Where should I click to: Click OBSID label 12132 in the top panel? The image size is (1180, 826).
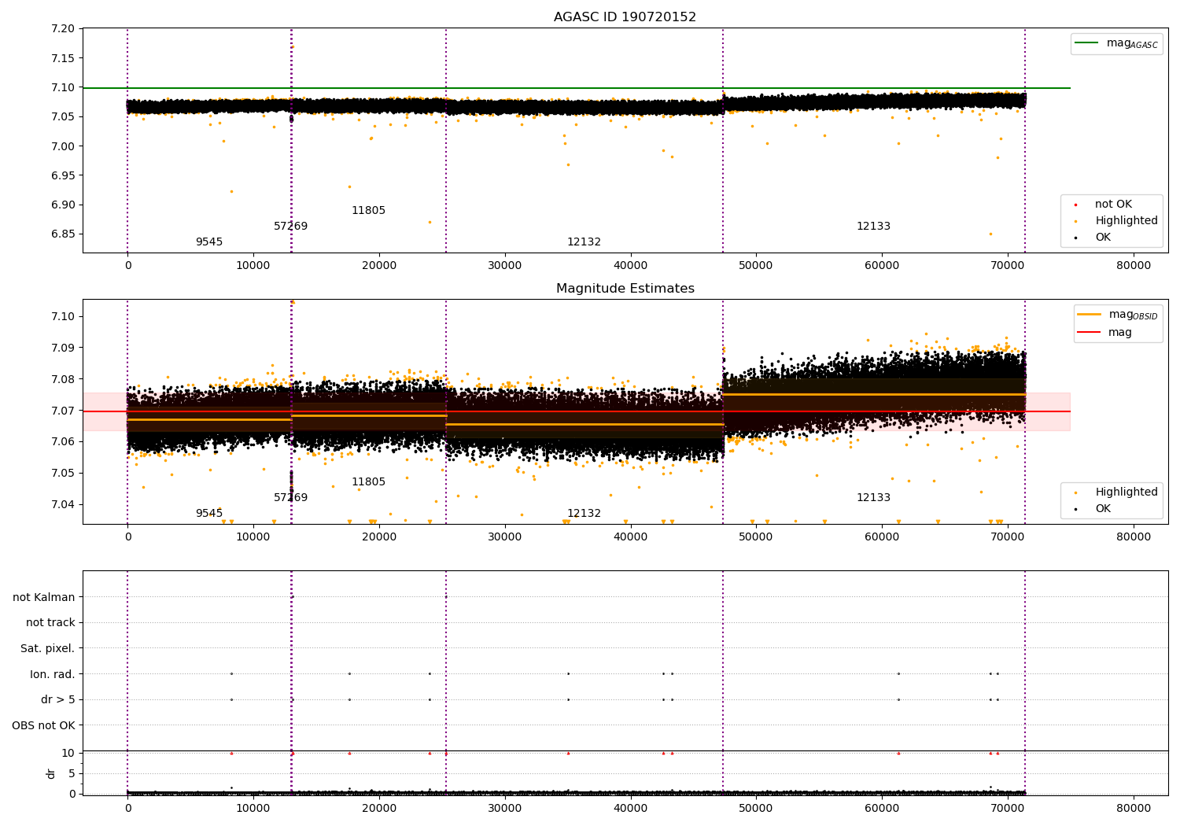pyautogui.click(x=584, y=242)
